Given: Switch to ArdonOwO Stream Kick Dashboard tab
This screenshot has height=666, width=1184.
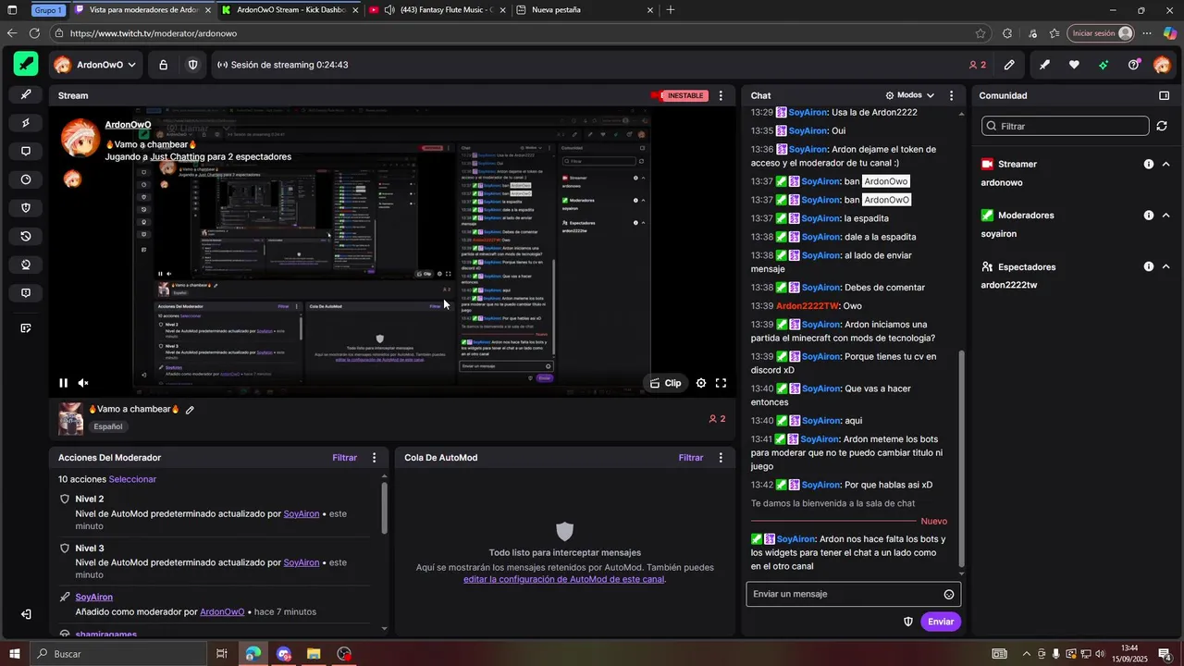Looking at the screenshot, I should (x=291, y=10).
